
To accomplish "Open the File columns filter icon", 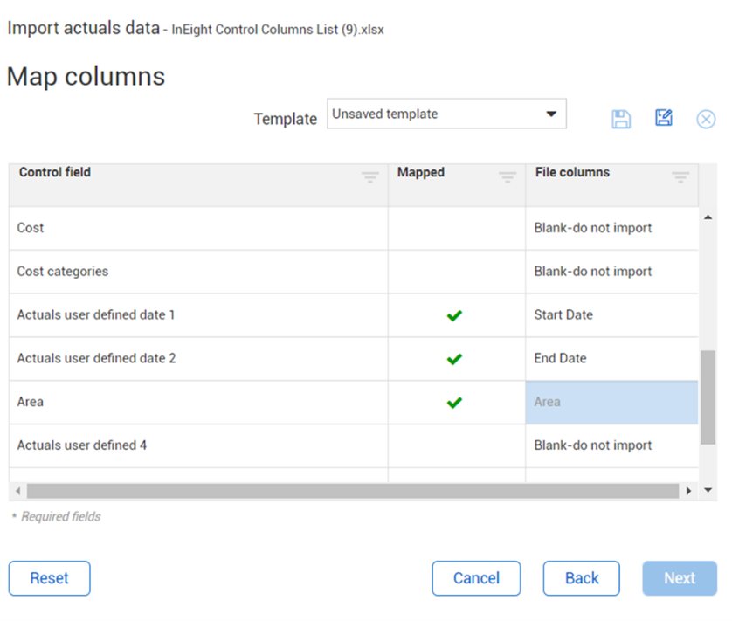I will [680, 177].
